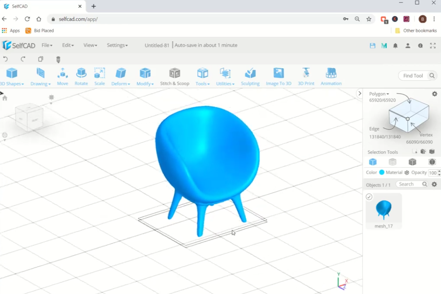Click the Opacity value field

point(433,173)
